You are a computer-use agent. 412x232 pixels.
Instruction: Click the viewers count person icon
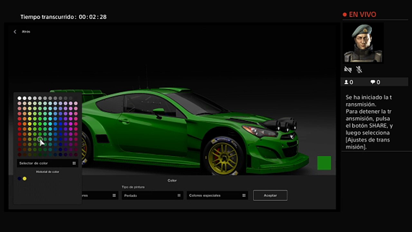[x=346, y=82]
